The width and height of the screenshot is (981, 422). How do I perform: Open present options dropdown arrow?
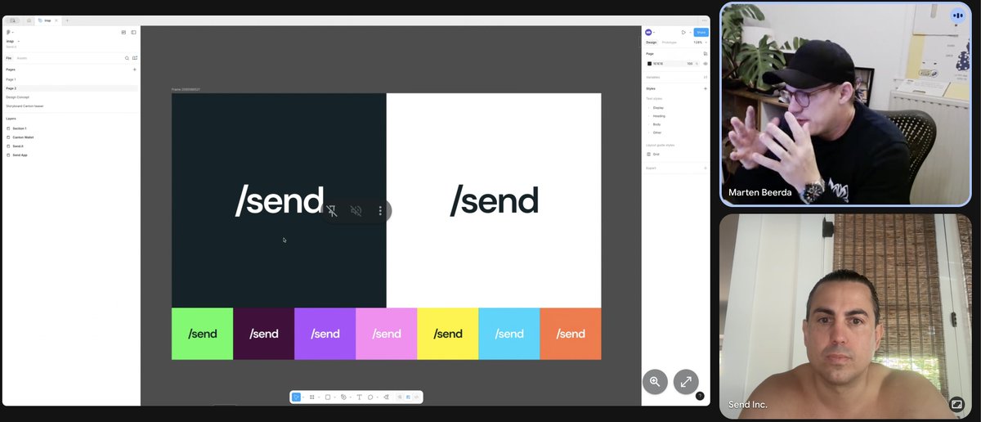point(691,33)
